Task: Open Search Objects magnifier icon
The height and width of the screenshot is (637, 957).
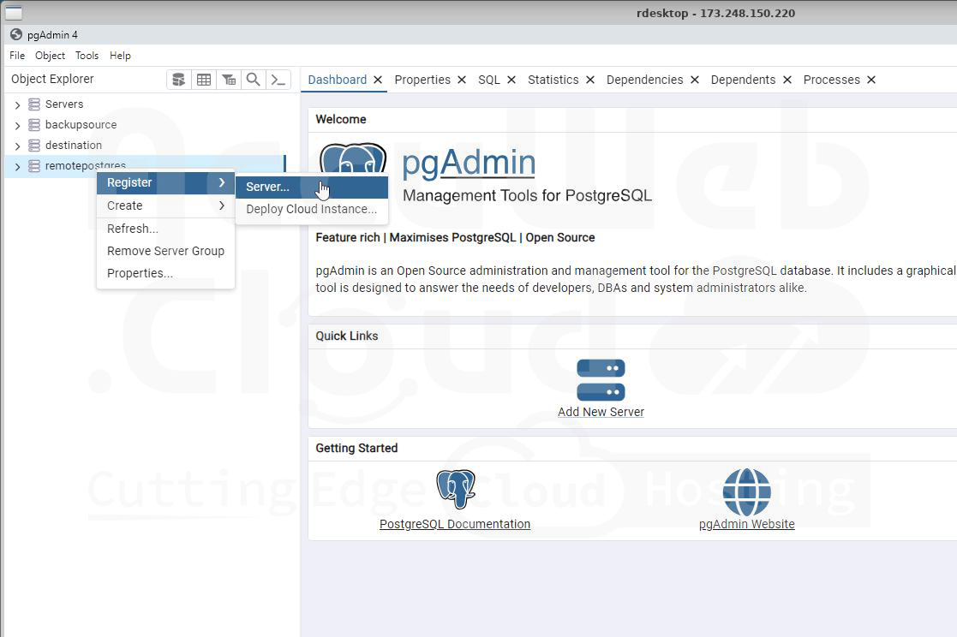Action: click(254, 80)
